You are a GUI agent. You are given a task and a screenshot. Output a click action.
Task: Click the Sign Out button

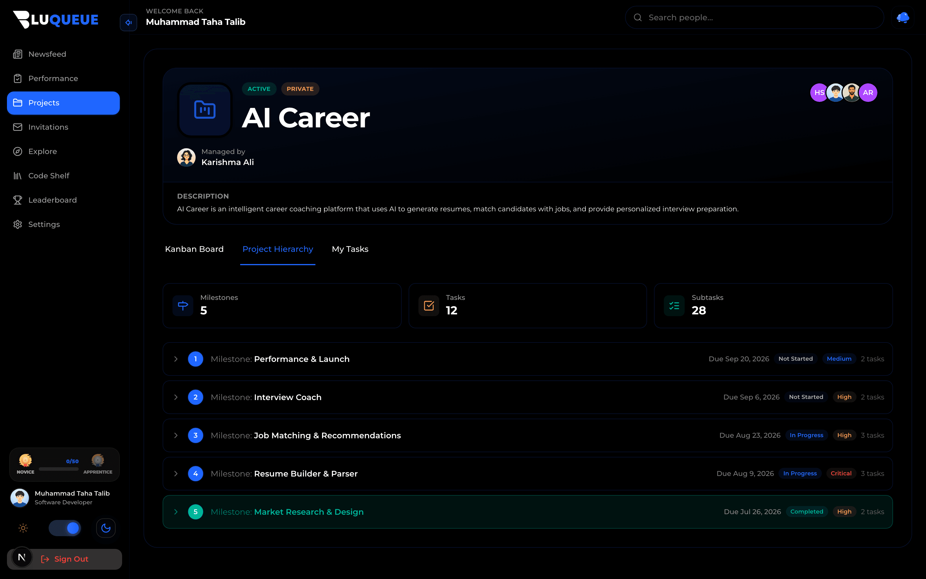pos(64,559)
